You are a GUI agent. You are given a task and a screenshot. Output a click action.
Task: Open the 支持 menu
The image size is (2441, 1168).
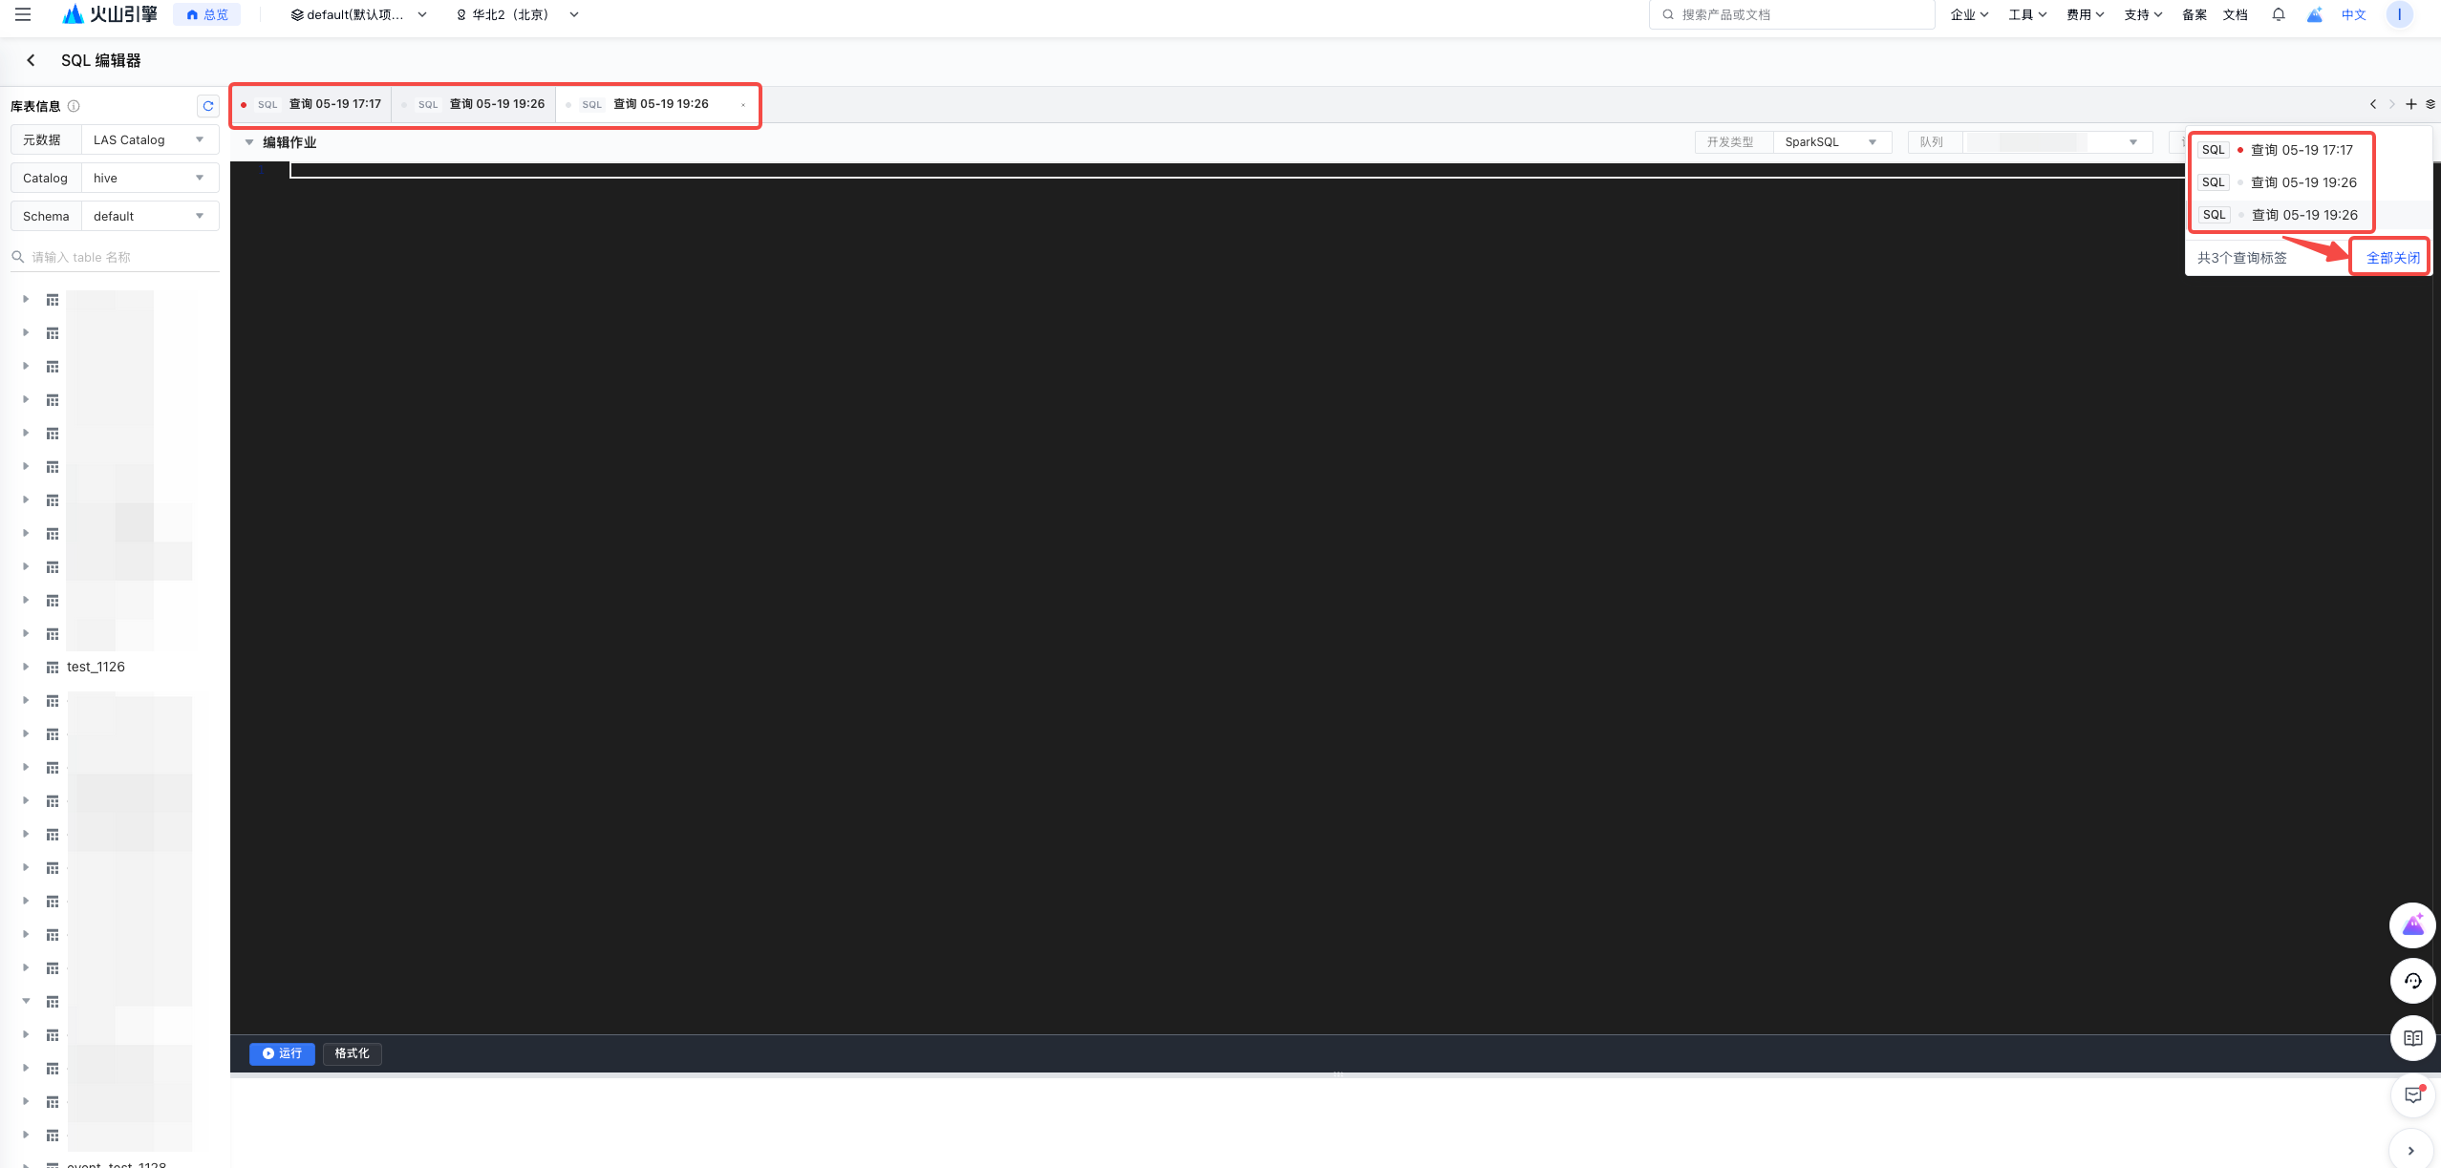pyautogui.click(x=2143, y=14)
